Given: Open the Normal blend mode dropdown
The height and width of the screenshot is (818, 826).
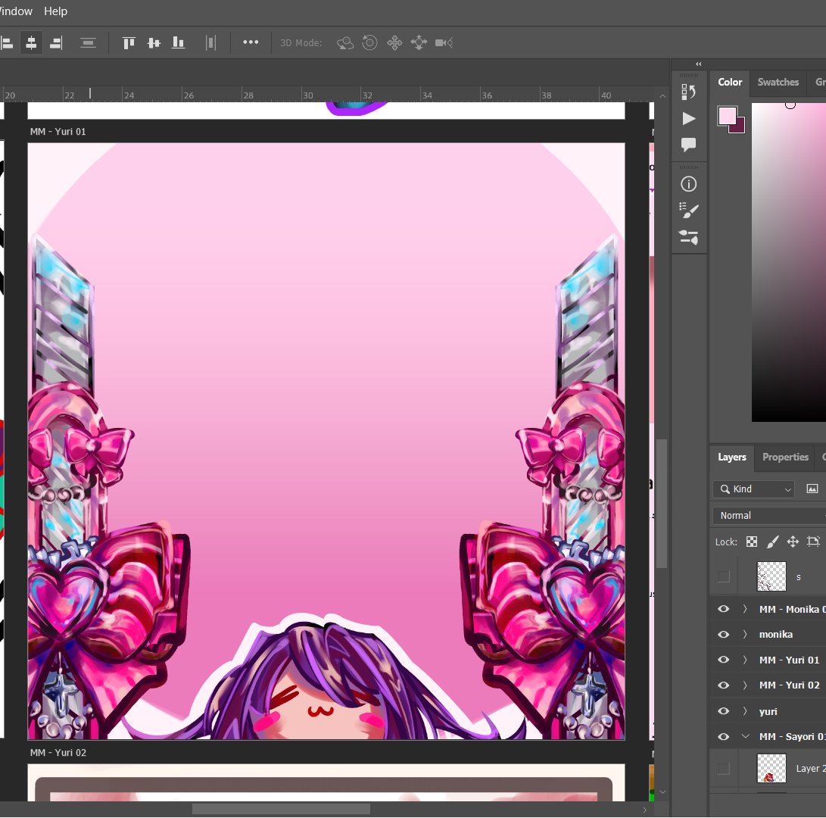Looking at the screenshot, I should click(x=770, y=516).
